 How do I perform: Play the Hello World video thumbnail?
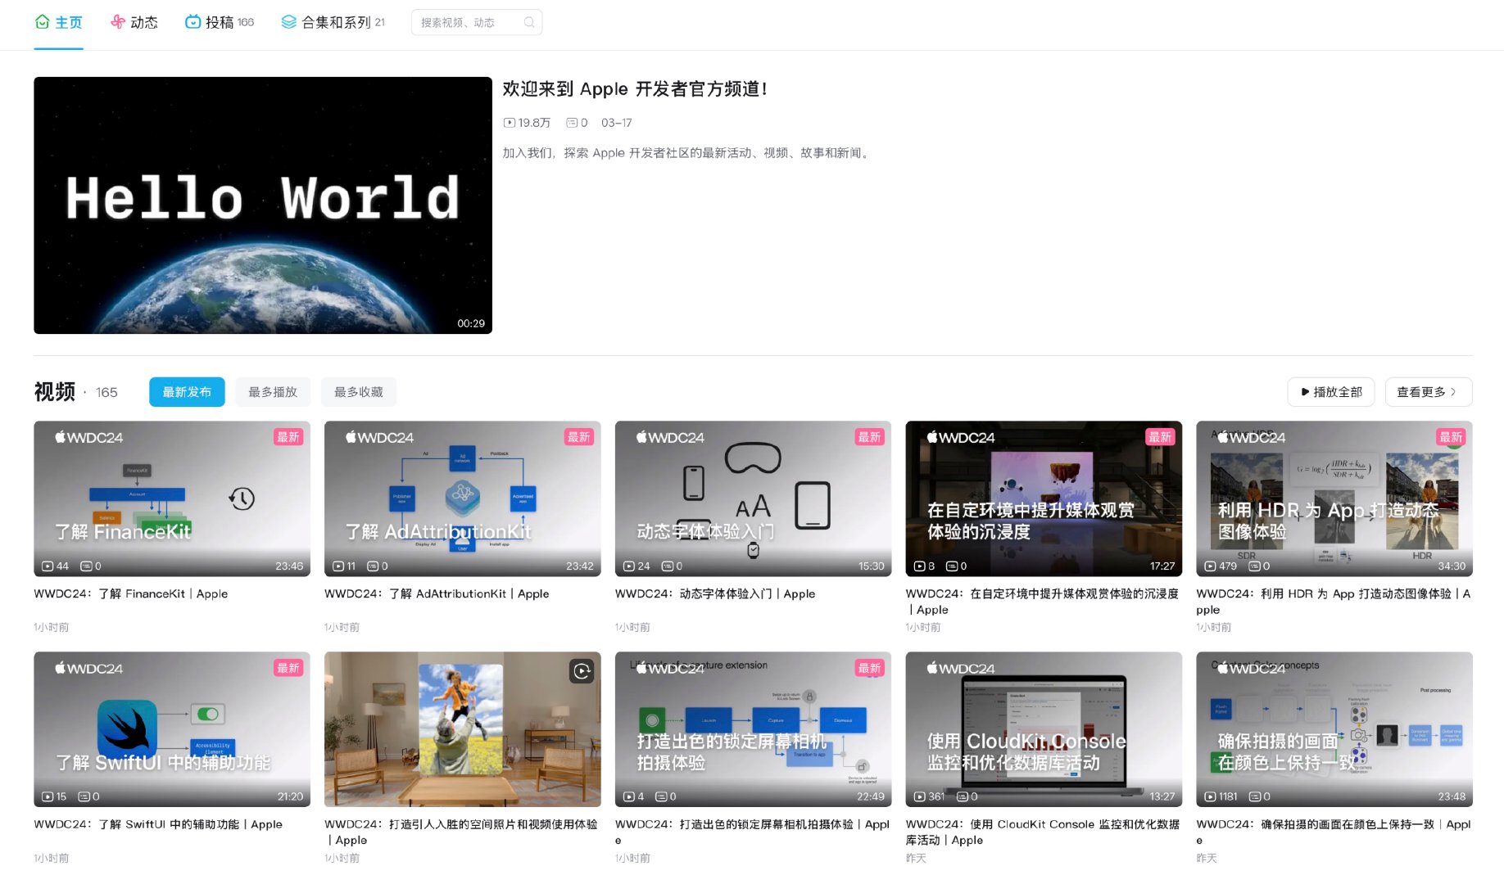(262, 205)
